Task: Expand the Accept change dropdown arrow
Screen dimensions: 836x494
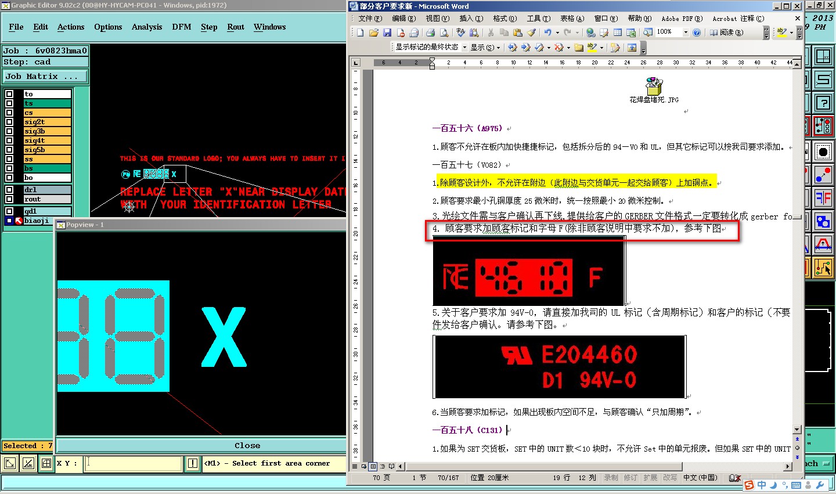Action: pos(549,47)
